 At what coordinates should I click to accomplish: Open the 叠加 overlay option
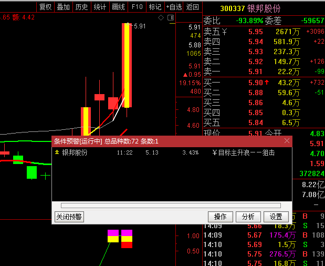click(x=63, y=7)
